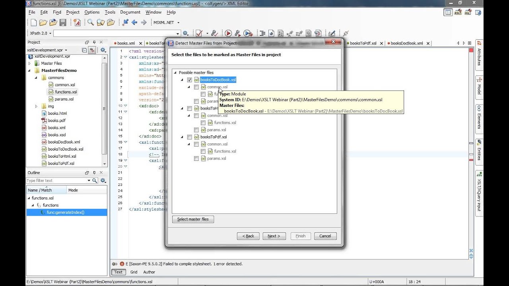The height and width of the screenshot is (286, 509).
Task: Click Outline filter search magnifier icon
Action: pos(95,180)
